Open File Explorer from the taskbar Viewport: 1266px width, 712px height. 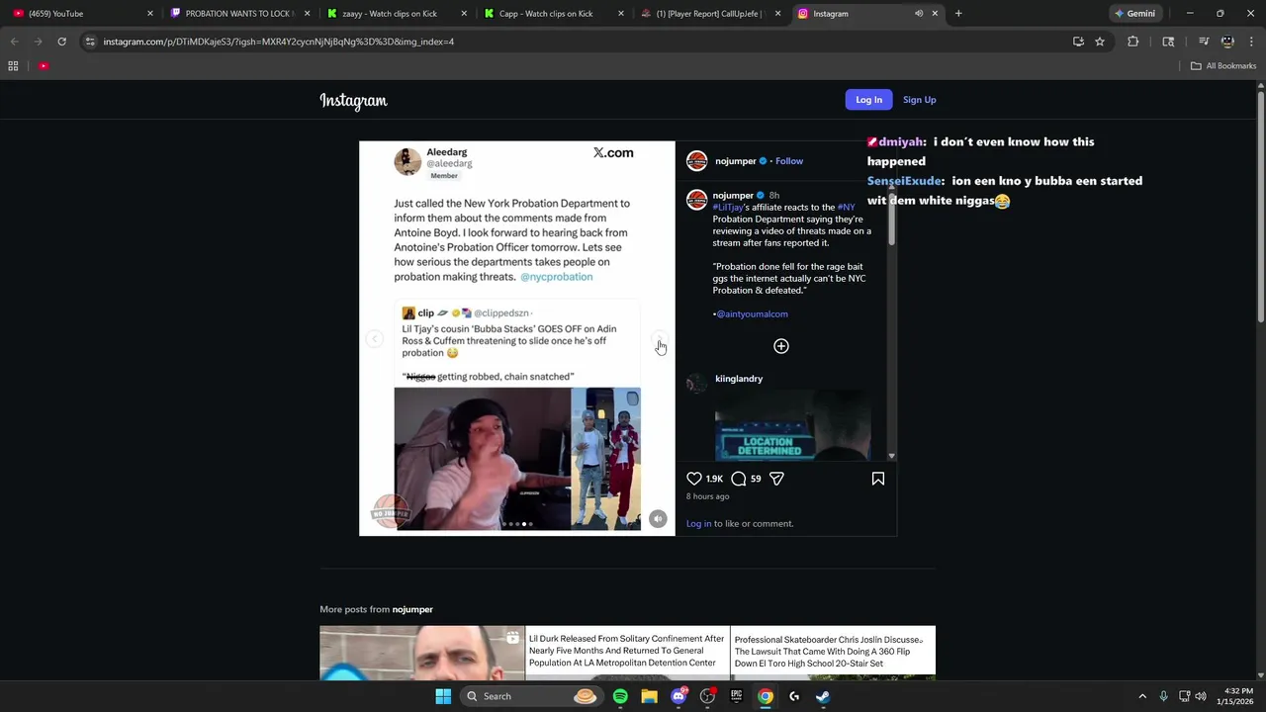[649, 696]
